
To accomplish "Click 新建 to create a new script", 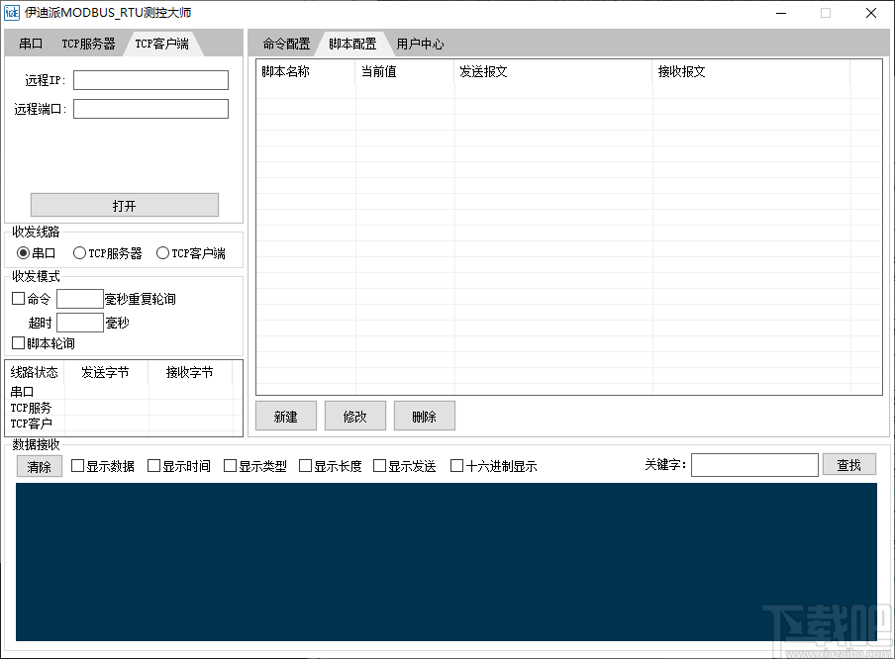I will (285, 416).
